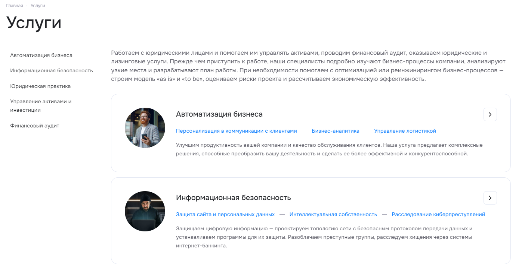Image resolution: width=522 pixels, height=269 pixels.
Task: Click the Услуги breadcrumb item
Action: tap(38, 6)
